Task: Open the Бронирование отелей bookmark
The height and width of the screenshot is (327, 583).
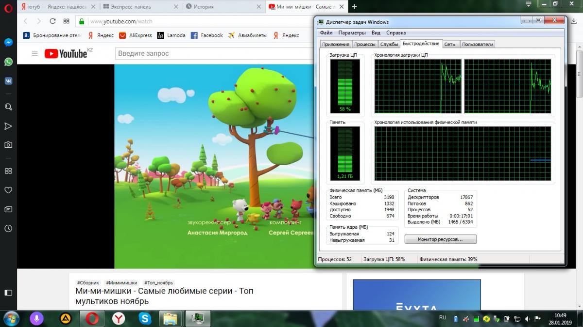Action: 51,35
